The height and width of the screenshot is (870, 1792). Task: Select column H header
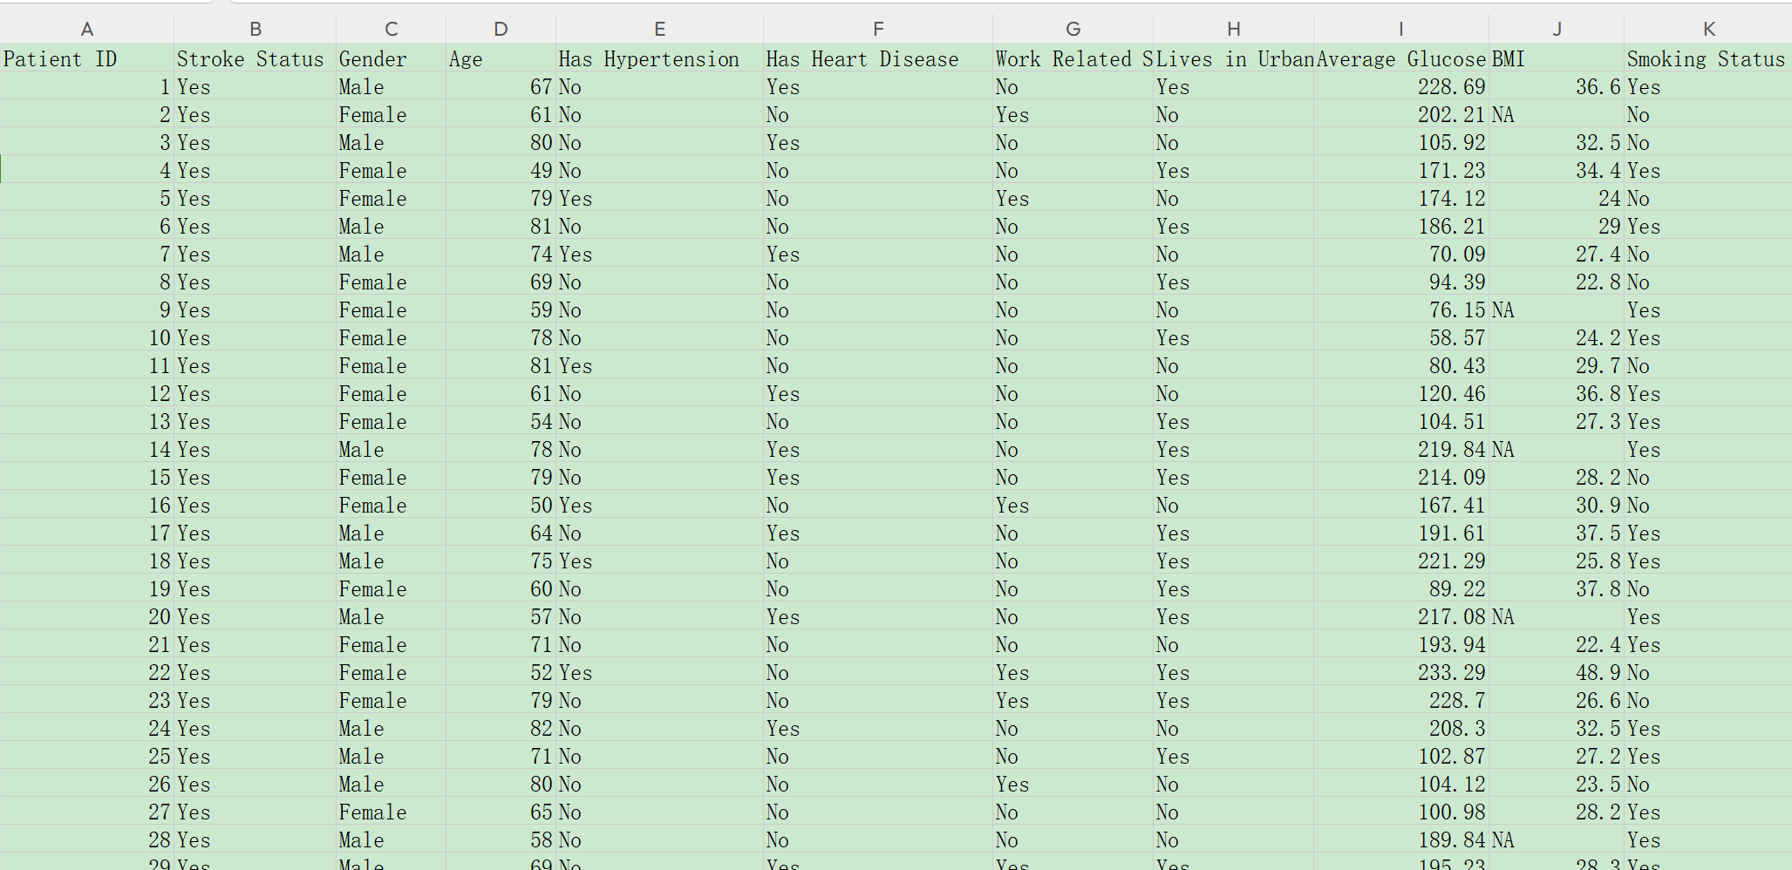pos(1234,29)
